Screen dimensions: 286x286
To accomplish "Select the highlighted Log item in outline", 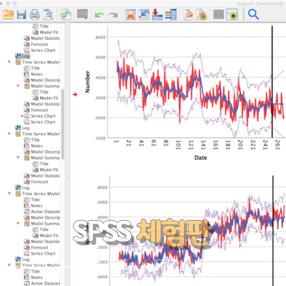I will [23, 56].
